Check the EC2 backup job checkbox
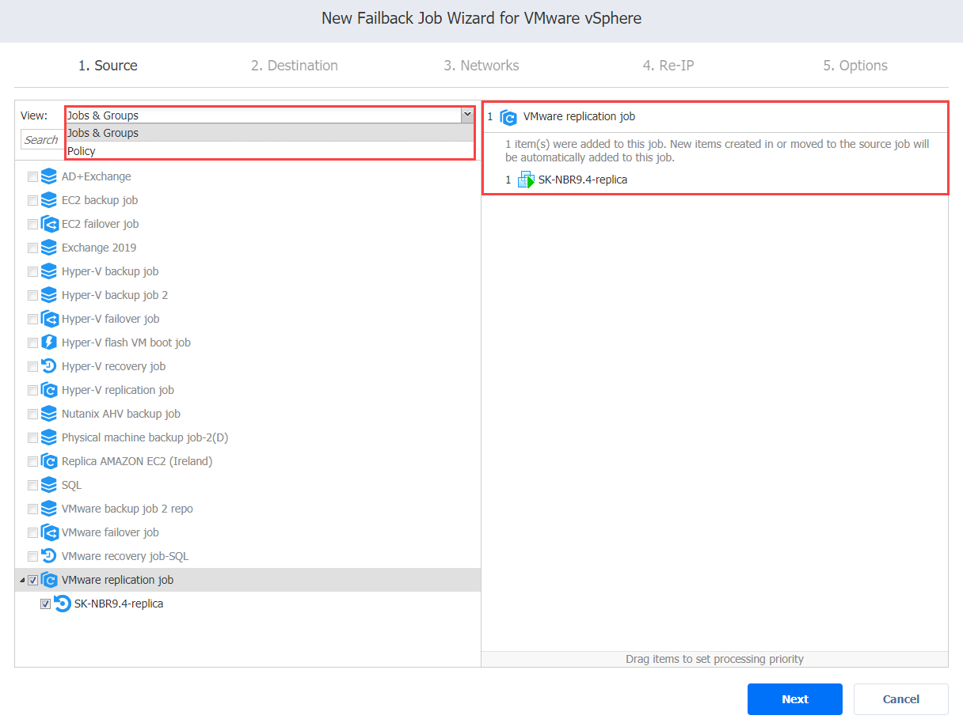The image size is (963, 723). (32, 200)
